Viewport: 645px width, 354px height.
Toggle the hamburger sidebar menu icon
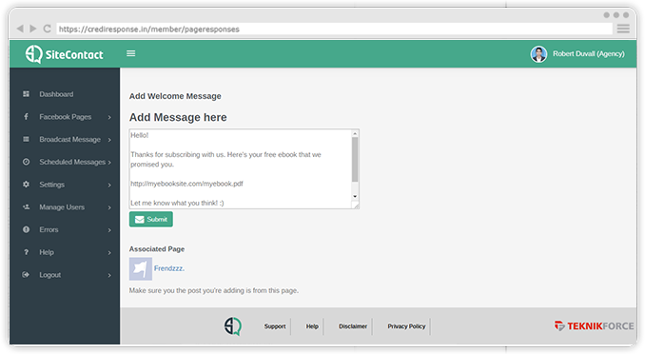click(131, 53)
